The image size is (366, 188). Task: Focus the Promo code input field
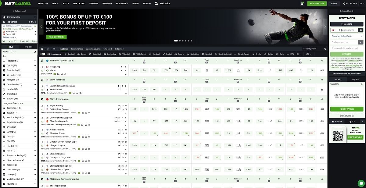coord(347,48)
